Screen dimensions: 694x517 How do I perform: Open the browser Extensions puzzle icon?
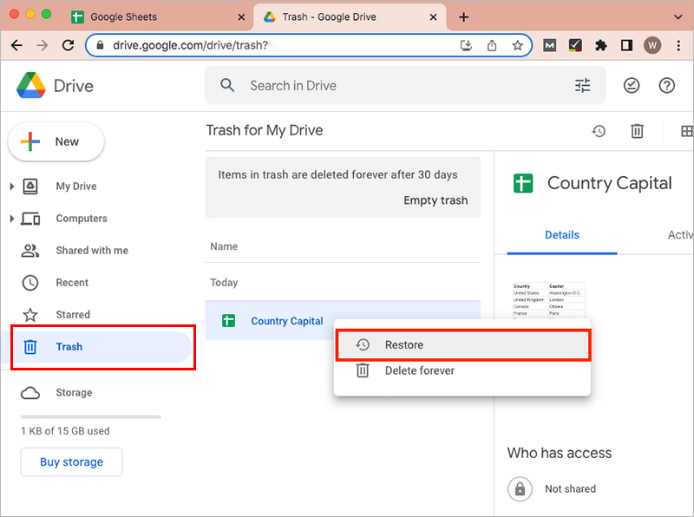[600, 45]
